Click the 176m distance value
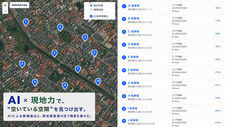Viewport: 226px width, 127px height. 218,21
